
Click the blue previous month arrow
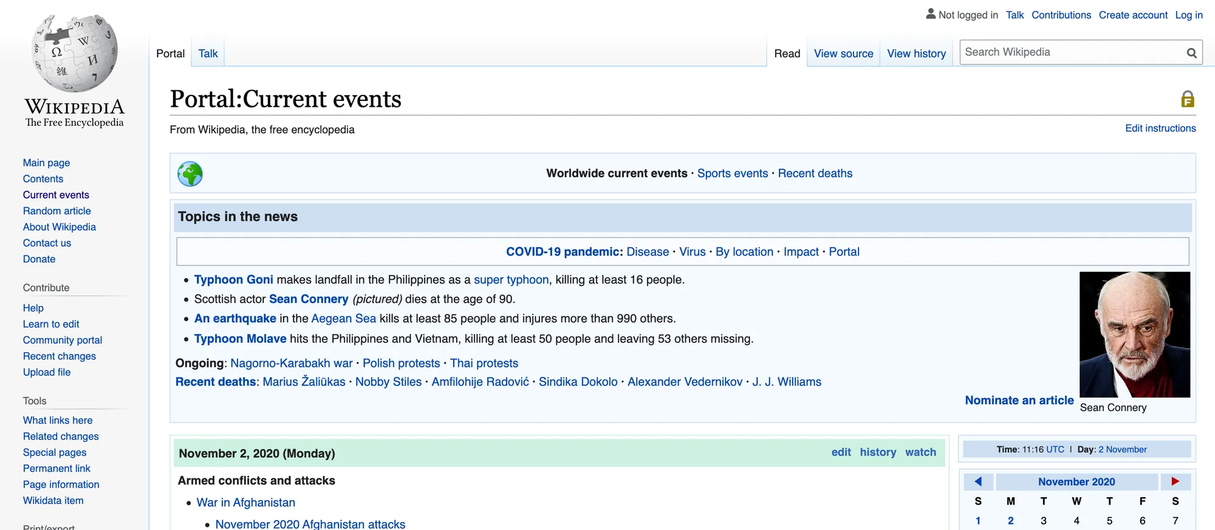point(978,481)
